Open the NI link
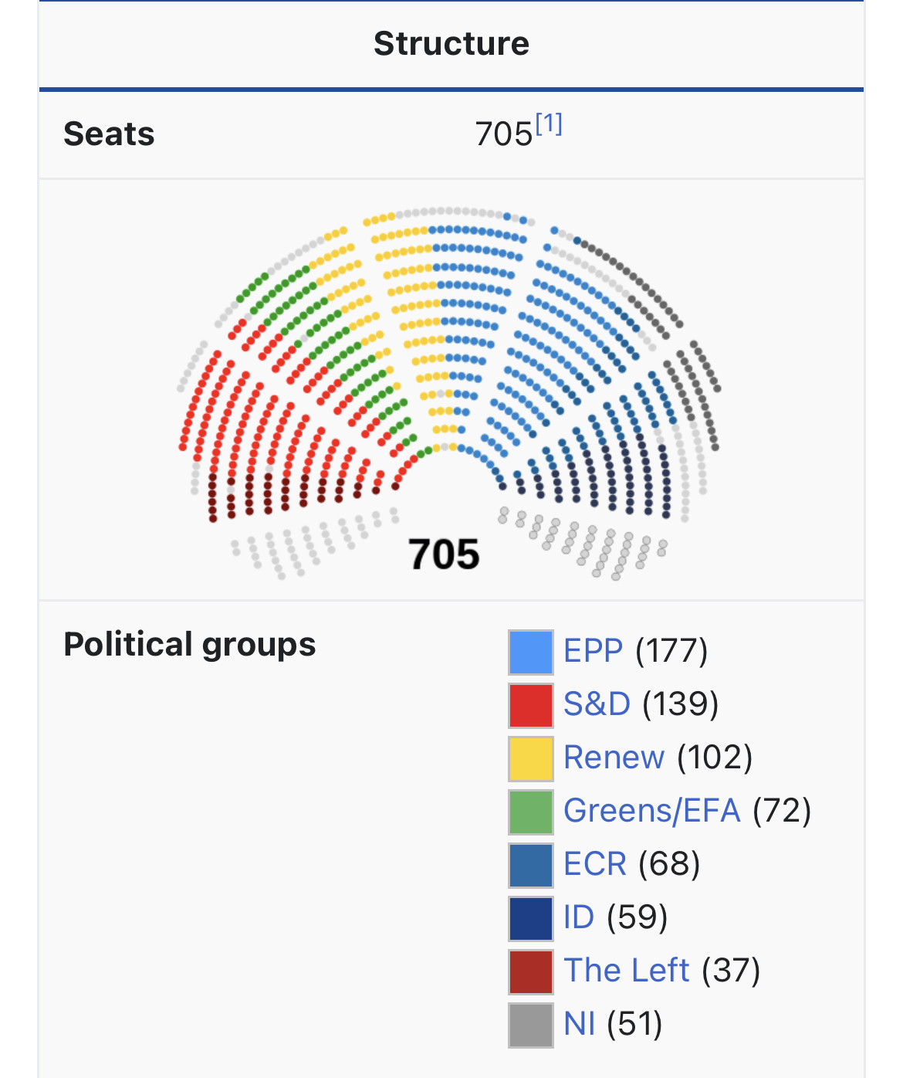Viewport: 903px width, 1078px height. [580, 1024]
